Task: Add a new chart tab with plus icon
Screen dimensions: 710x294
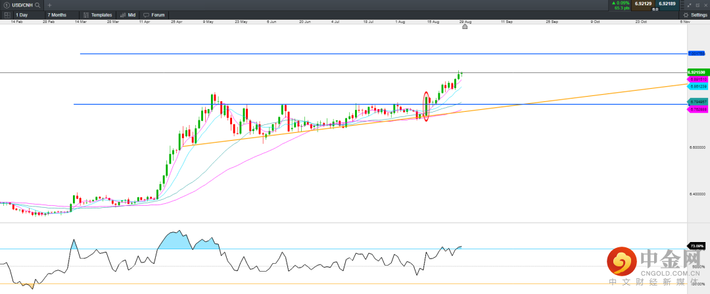Action: click(x=49, y=5)
